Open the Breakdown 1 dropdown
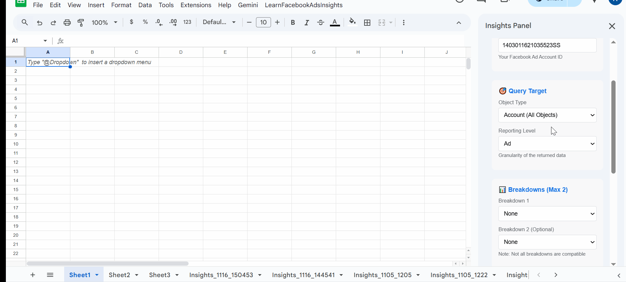Image resolution: width=626 pixels, height=282 pixels. coord(548,214)
